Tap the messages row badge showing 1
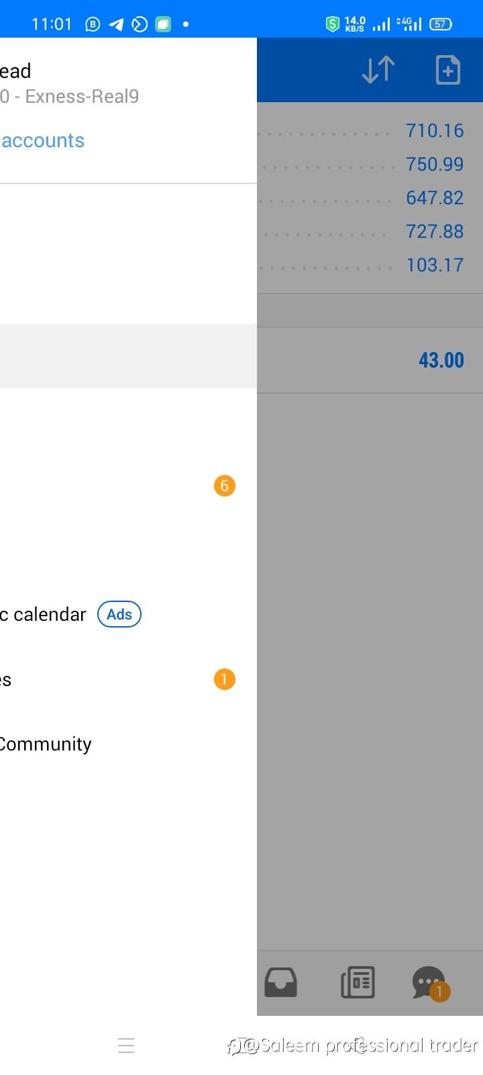Screen dimensions: 483x1075 [x=224, y=679]
